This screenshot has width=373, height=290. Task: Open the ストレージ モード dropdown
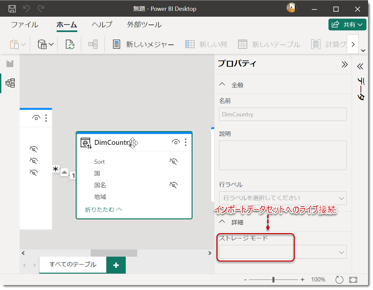tap(283, 252)
